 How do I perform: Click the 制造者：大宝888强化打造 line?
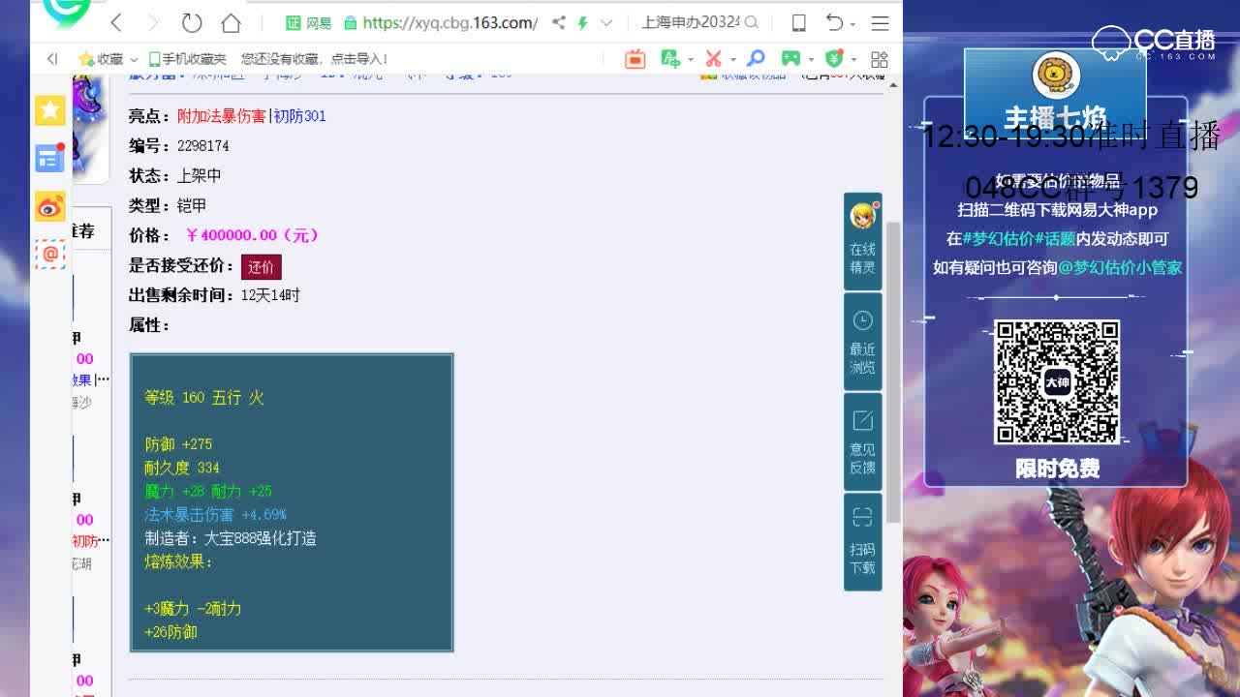tap(231, 538)
